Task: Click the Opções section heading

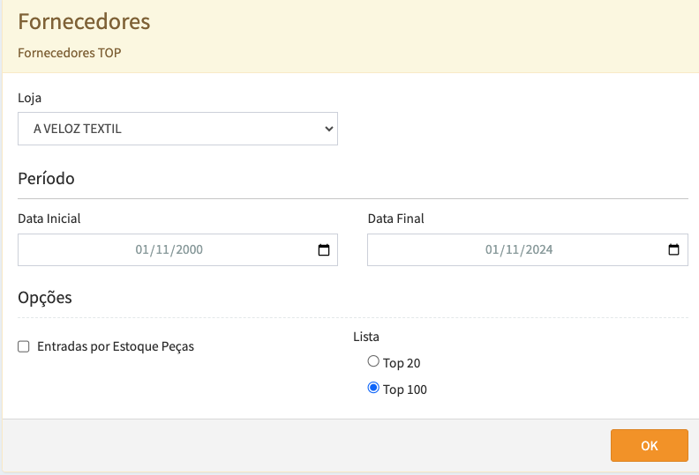Action: coord(45,298)
